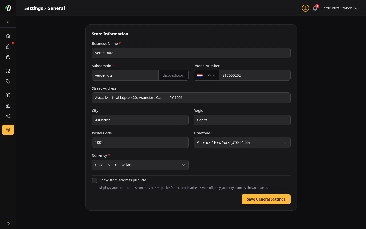Enable Show store address publicly
The width and height of the screenshot is (366, 229).
pyautogui.click(x=94, y=180)
